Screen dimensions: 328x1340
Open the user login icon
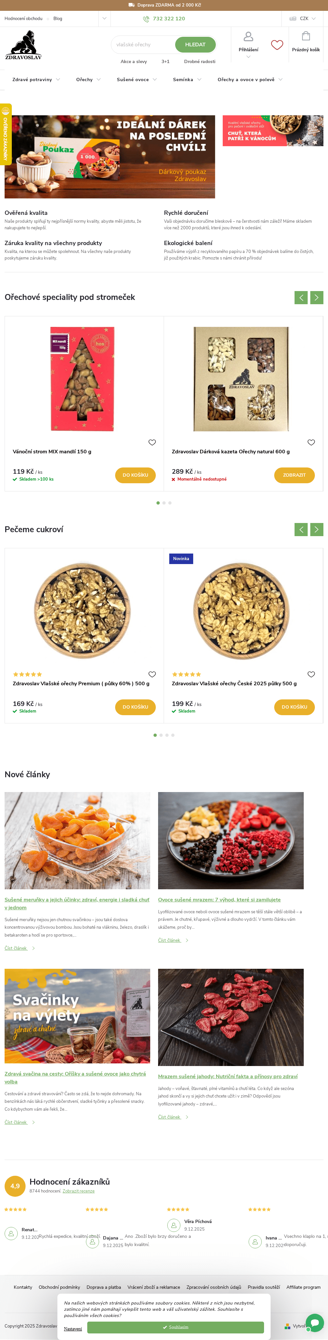248,36
